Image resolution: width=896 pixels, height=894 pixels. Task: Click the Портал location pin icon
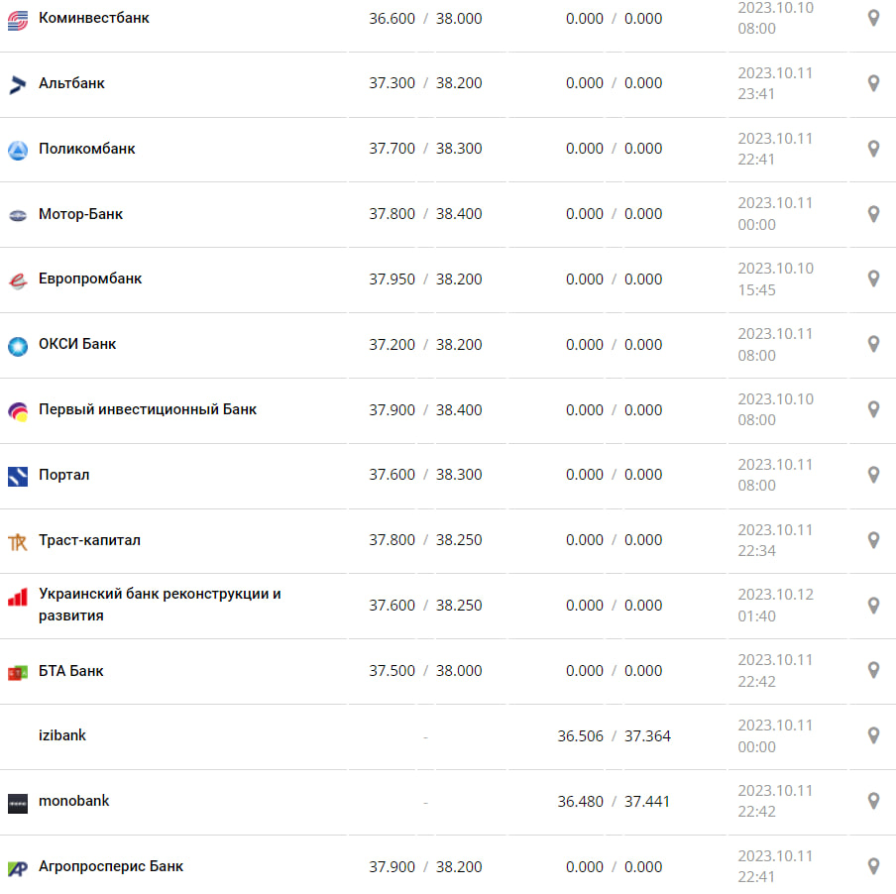click(873, 475)
